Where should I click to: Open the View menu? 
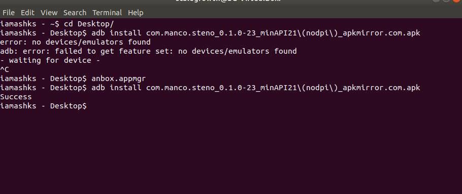[x=49, y=13]
